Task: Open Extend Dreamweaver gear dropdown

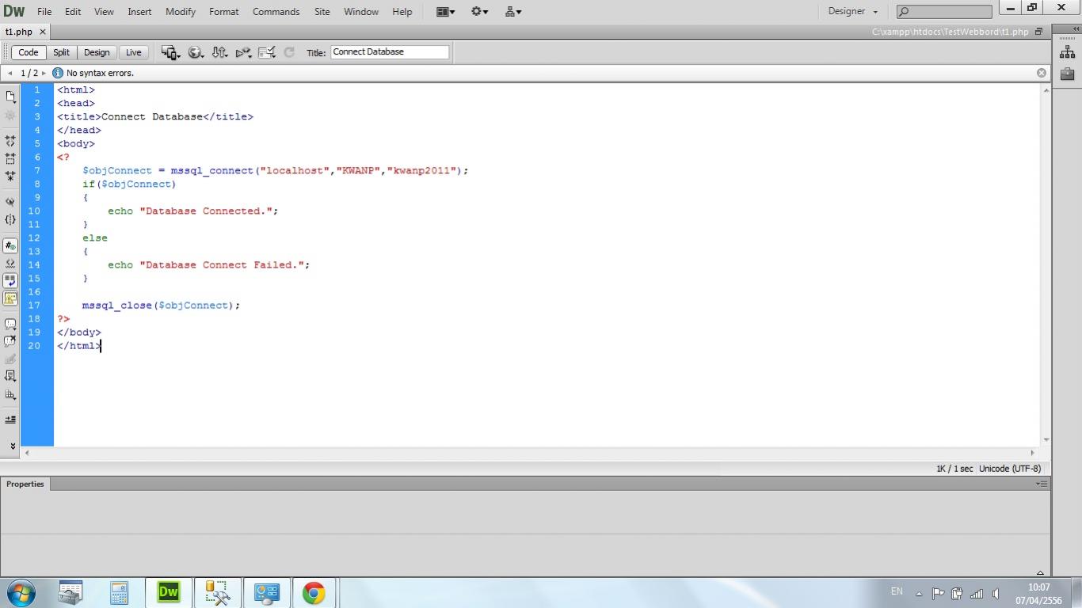Action: point(480,12)
